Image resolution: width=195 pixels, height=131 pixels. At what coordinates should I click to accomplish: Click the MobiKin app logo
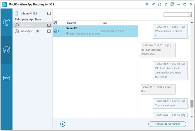(x=4, y=5)
